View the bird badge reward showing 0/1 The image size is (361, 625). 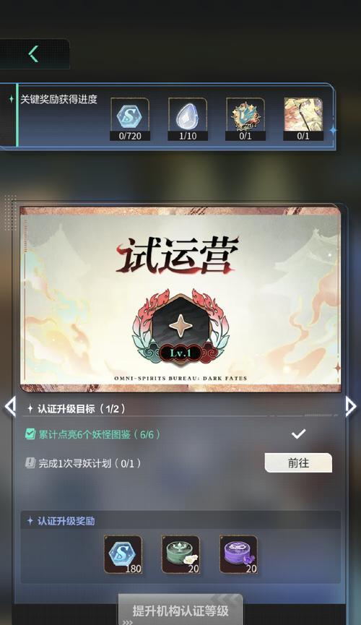click(245, 118)
